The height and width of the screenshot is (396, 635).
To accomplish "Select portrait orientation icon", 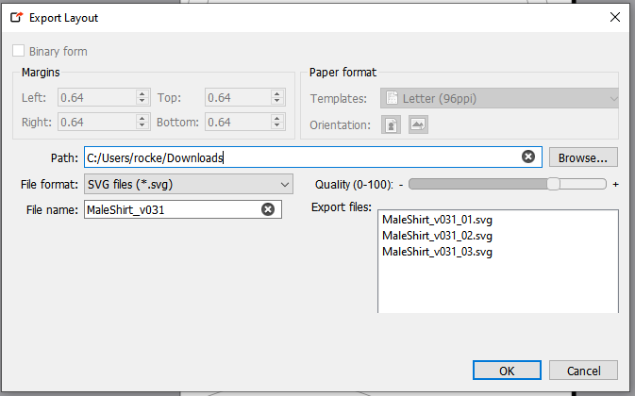I will coord(391,124).
